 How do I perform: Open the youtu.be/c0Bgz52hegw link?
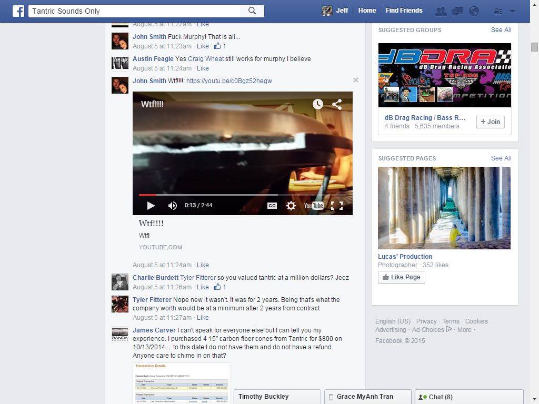coord(229,80)
